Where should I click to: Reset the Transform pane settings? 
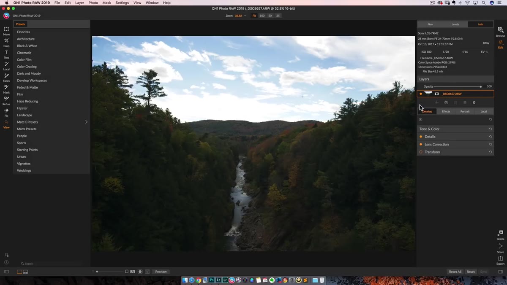[x=490, y=152]
